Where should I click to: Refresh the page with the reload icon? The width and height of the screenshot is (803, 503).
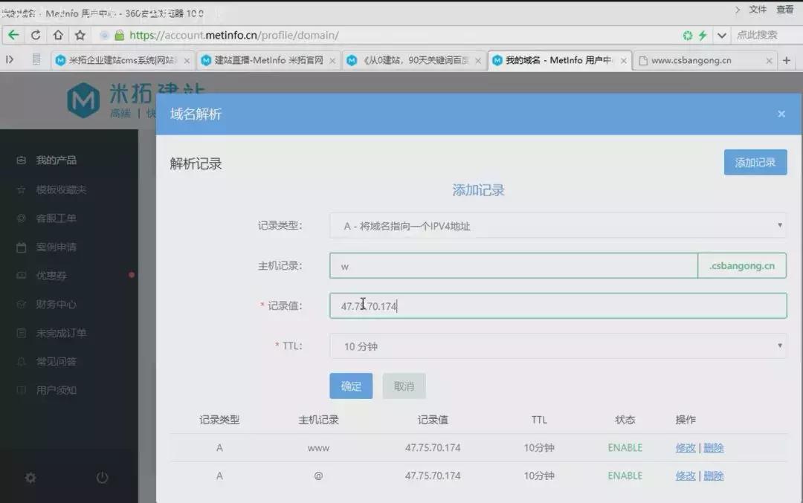(x=36, y=34)
